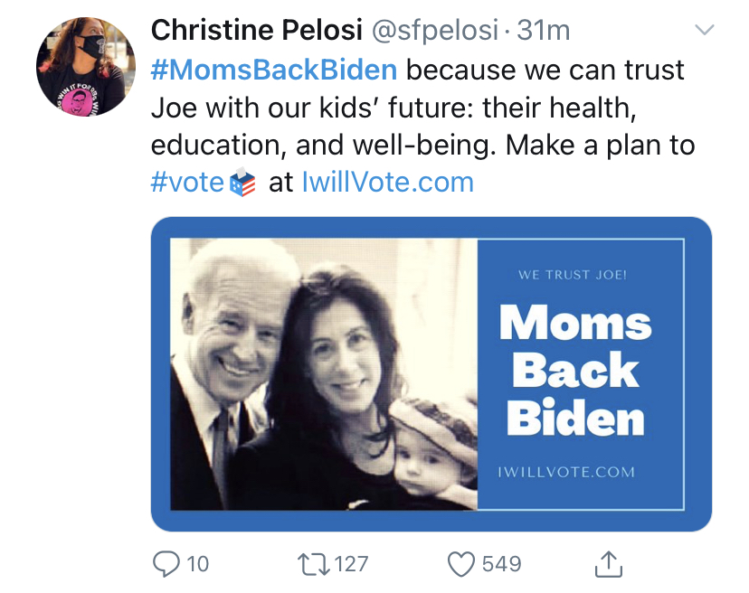The width and height of the screenshot is (749, 593).
Task: Click the 10 replies count
Action: [x=198, y=564]
